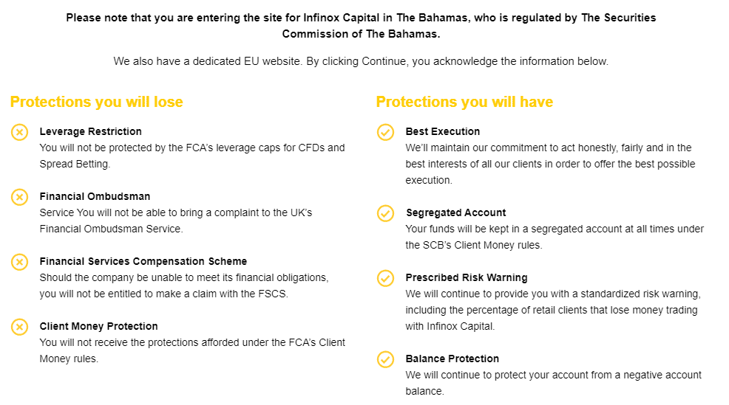Screen dimensions: 729x405
Task: Click the Prescribed Risk Warning title
Action: click(467, 278)
